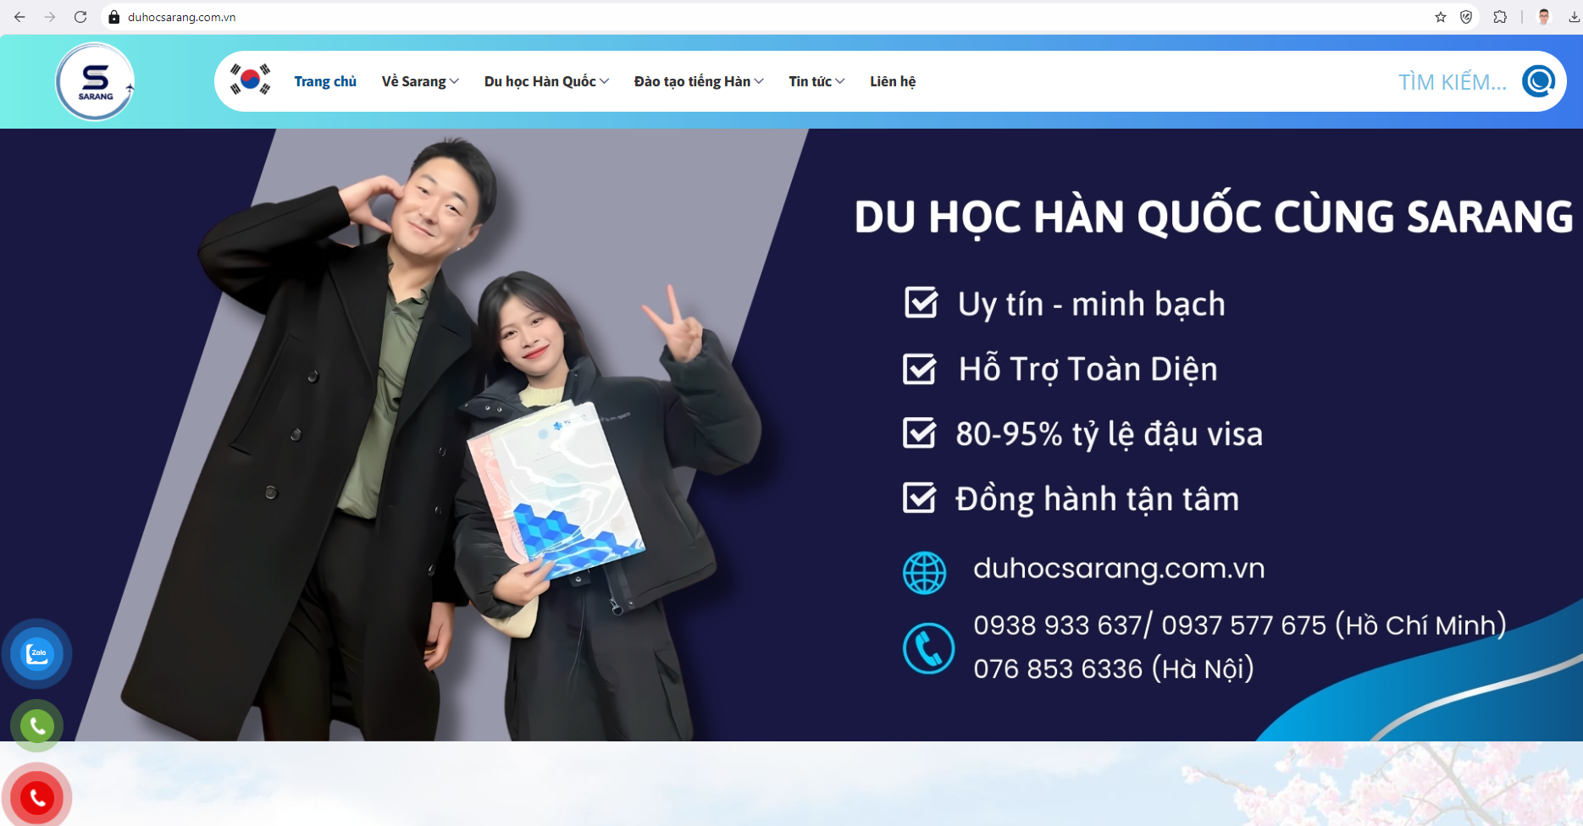Open the extensions puzzle icon
Screen dimensions: 1583x826
click(x=1500, y=17)
